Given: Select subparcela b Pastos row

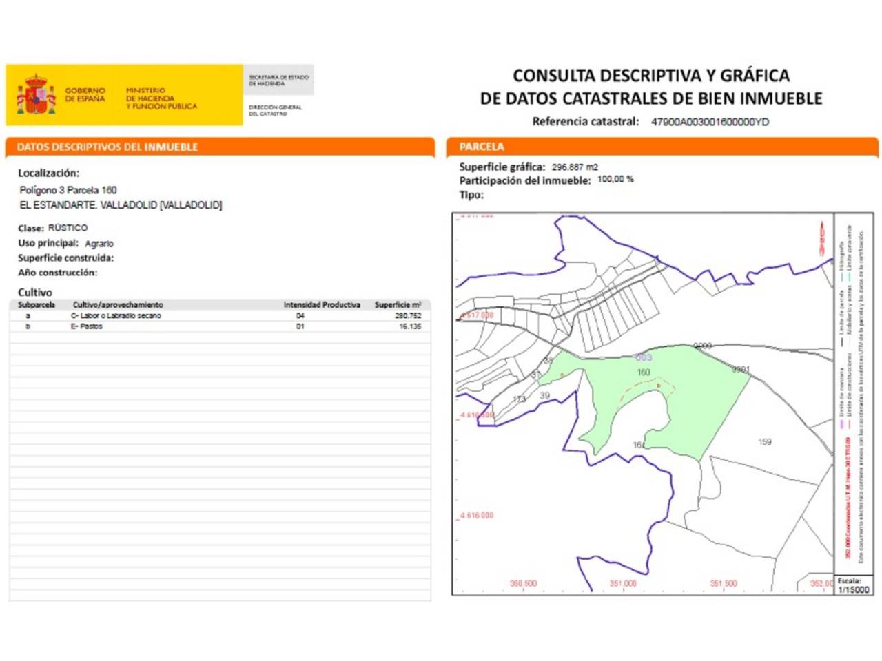Looking at the screenshot, I should coord(220,326).
